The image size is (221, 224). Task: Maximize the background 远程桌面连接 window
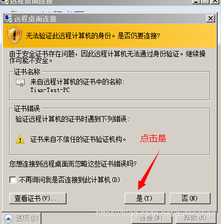pos(205,2)
